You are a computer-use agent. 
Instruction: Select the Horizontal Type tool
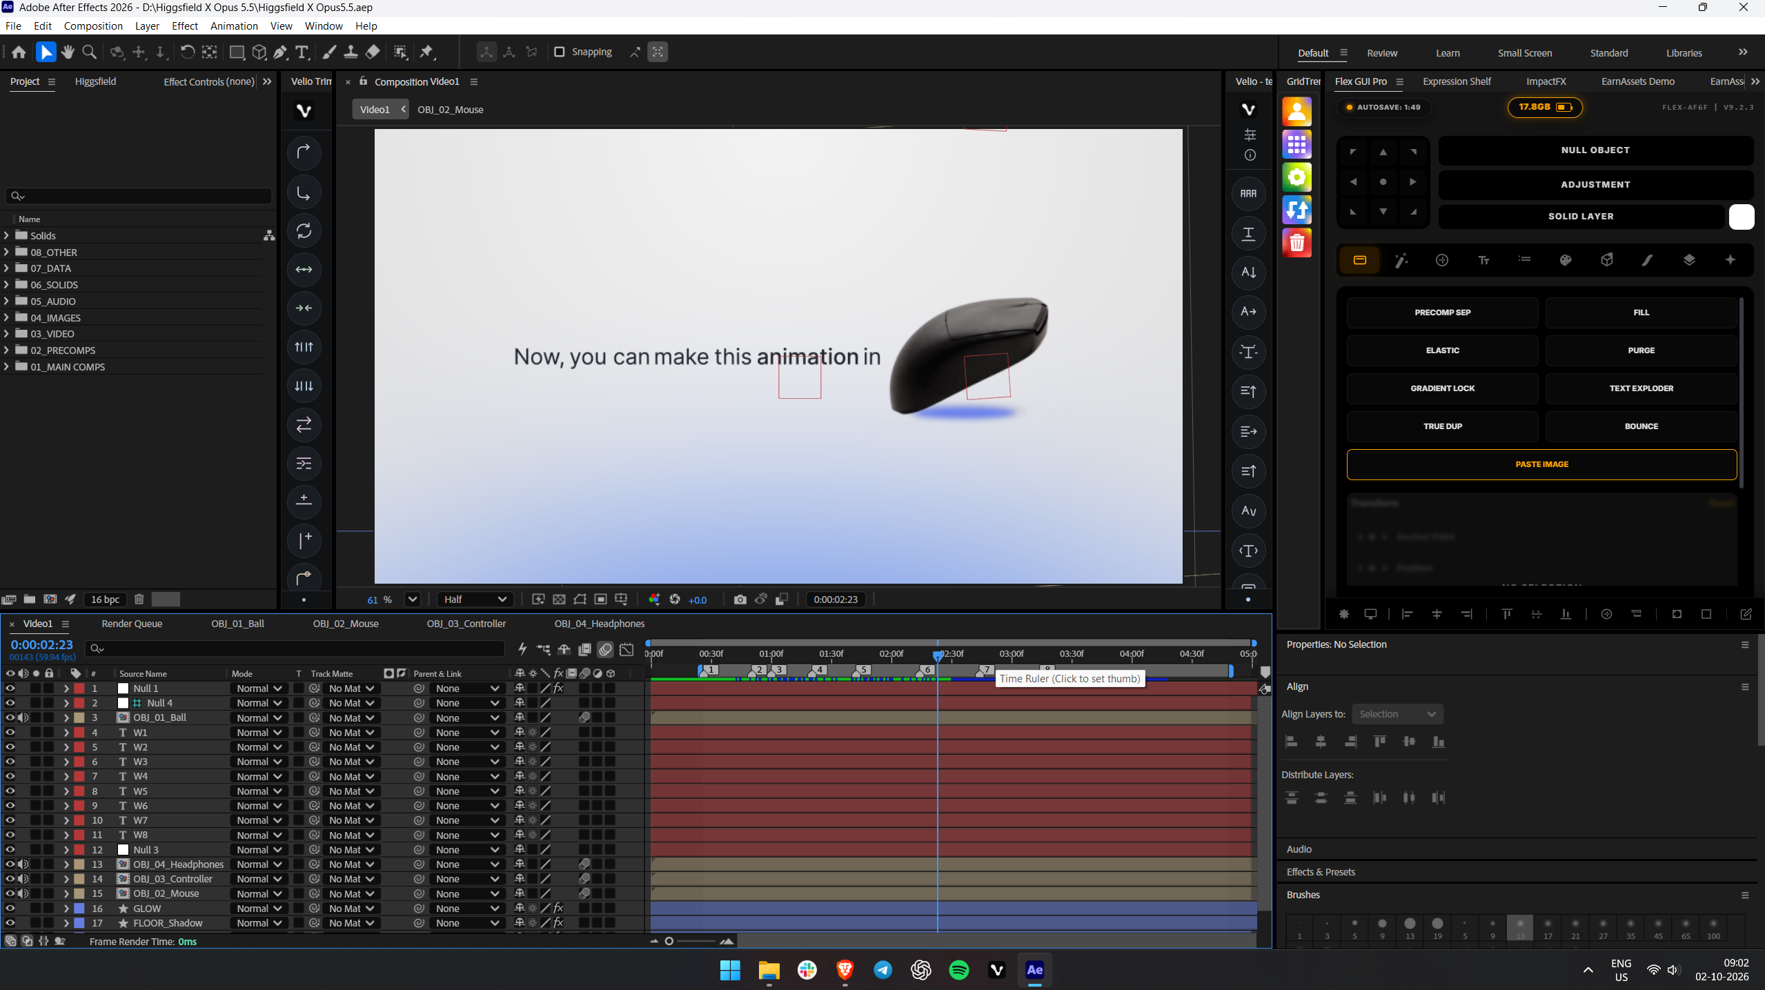(302, 52)
